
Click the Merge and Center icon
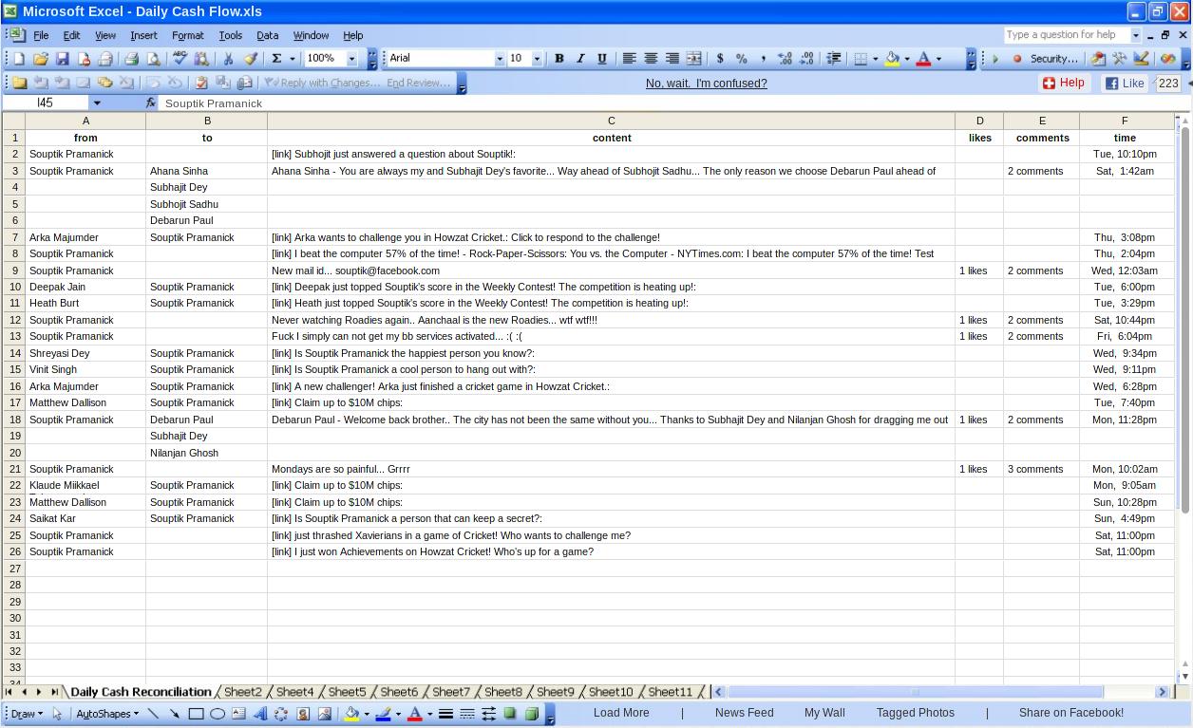point(694,59)
